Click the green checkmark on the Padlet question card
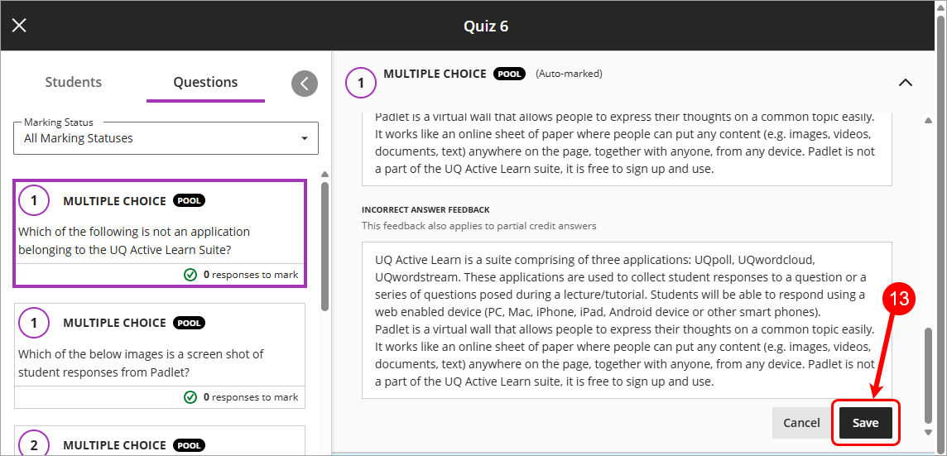 pos(190,397)
